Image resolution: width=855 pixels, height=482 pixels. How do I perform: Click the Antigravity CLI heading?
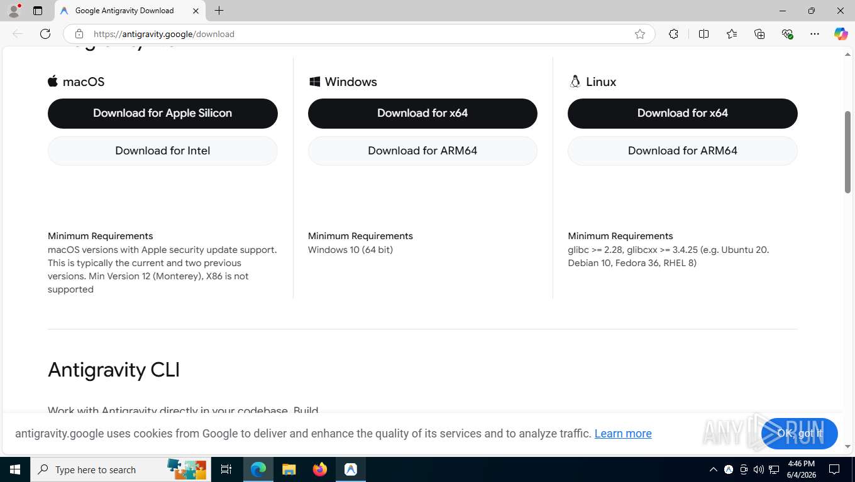coord(114,370)
